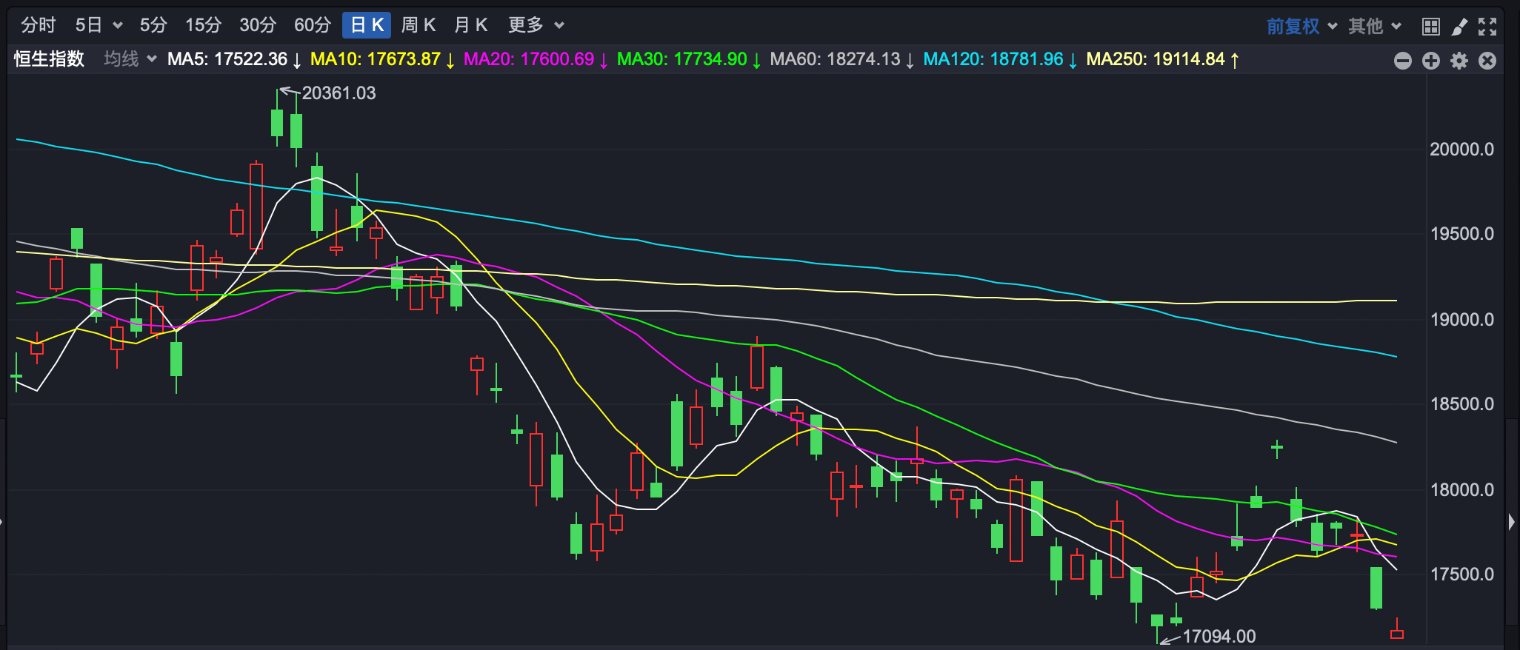Viewport: 1520px width, 650px height.
Task: Click the MA5: 17522.36 legend value
Action: click(234, 59)
